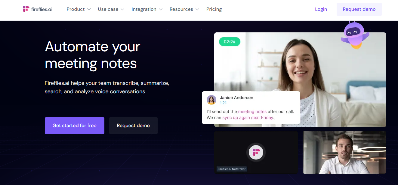Screen dimensions: 398x185
Task: Click the Fireflies.ai Notetaker label
Action: click(x=232, y=169)
